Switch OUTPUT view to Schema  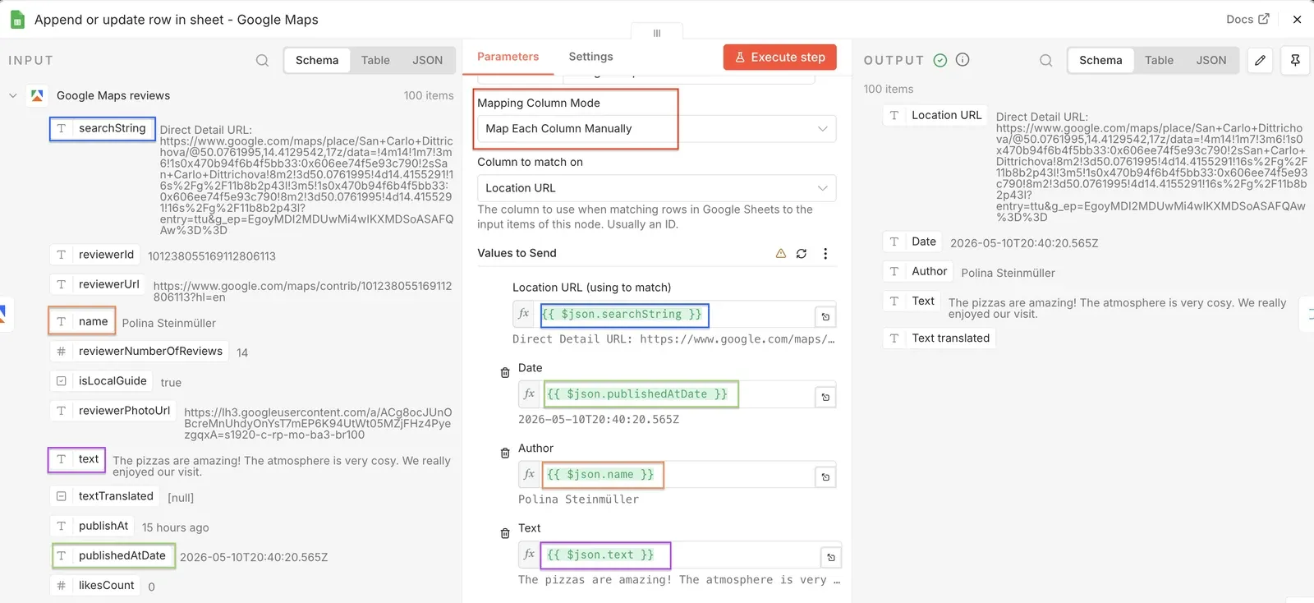(x=1100, y=60)
